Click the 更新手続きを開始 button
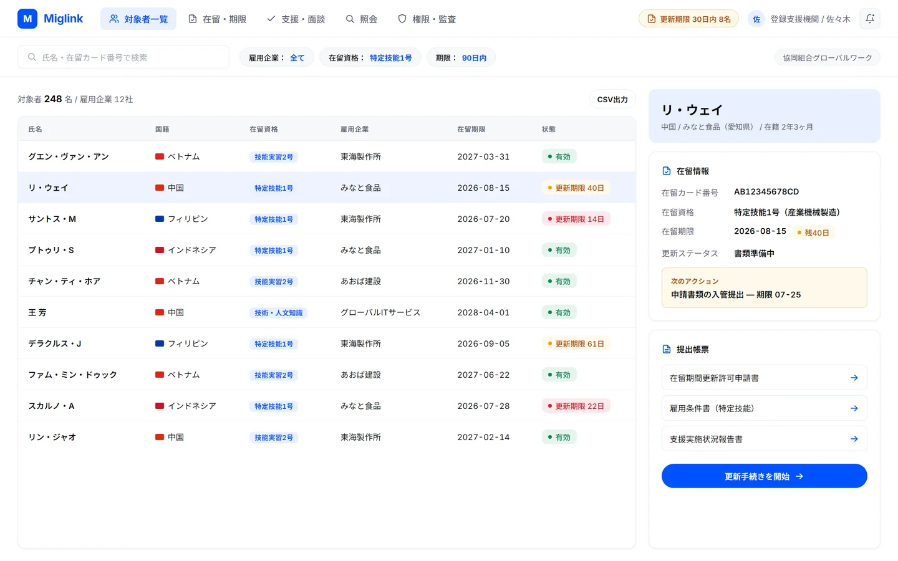The image size is (898, 561). coord(764,476)
